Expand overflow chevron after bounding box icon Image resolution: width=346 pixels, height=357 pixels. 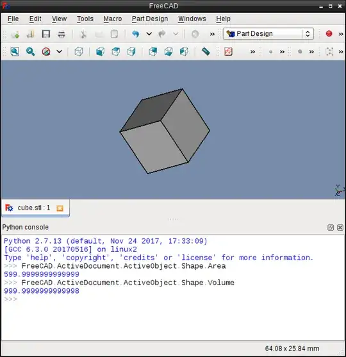point(341,52)
